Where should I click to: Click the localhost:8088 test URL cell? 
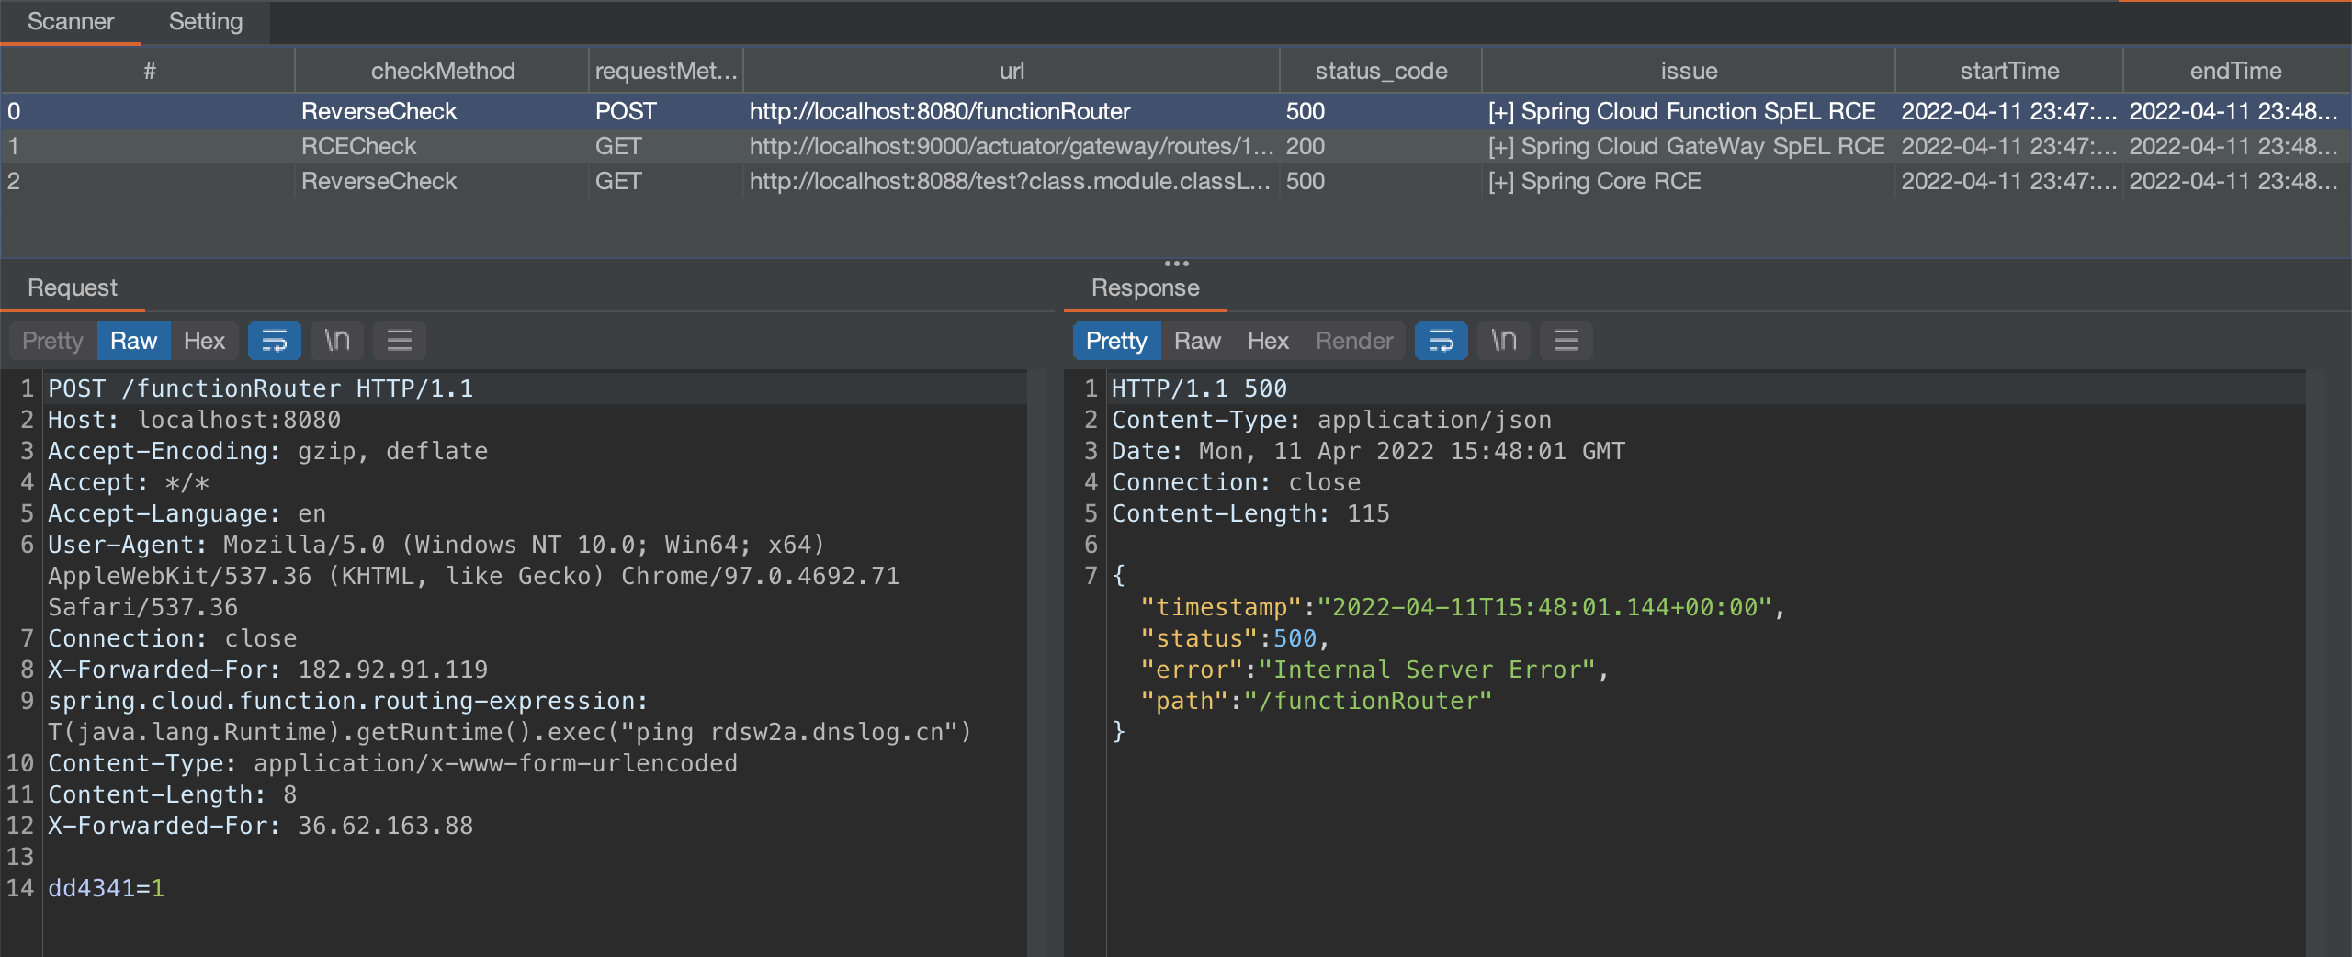(1010, 181)
